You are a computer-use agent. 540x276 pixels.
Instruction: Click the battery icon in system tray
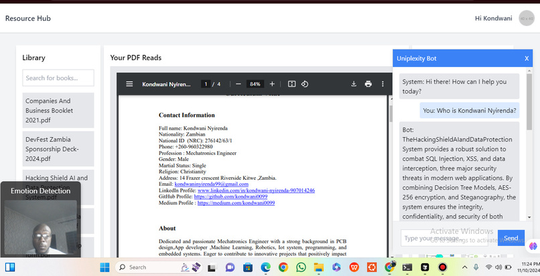[508, 267]
